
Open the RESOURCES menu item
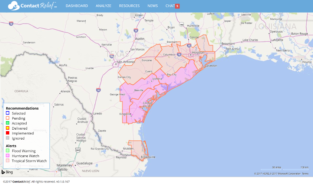click(x=129, y=6)
